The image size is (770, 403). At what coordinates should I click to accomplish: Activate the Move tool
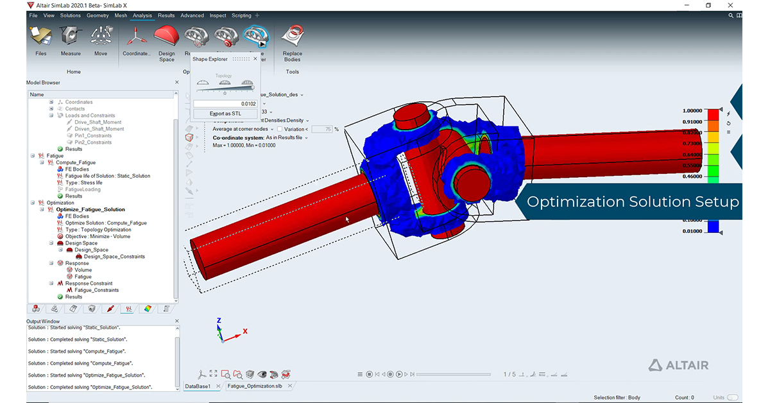pyautogui.click(x=101, y=41)
